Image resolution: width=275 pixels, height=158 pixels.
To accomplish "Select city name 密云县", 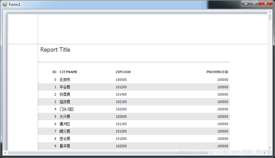I will pos(65,139).
